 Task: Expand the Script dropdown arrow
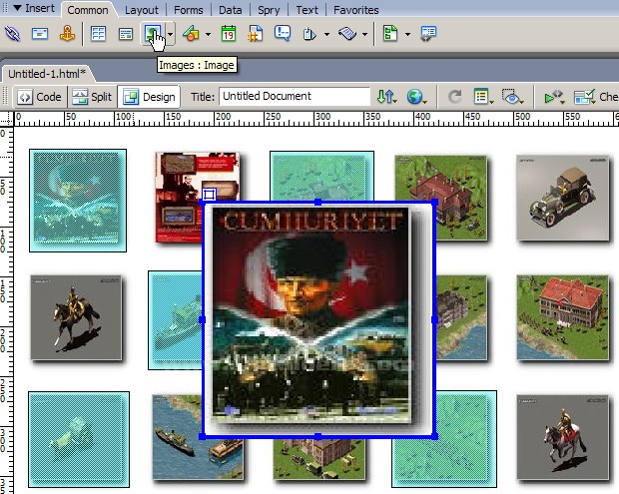[364, 34]
